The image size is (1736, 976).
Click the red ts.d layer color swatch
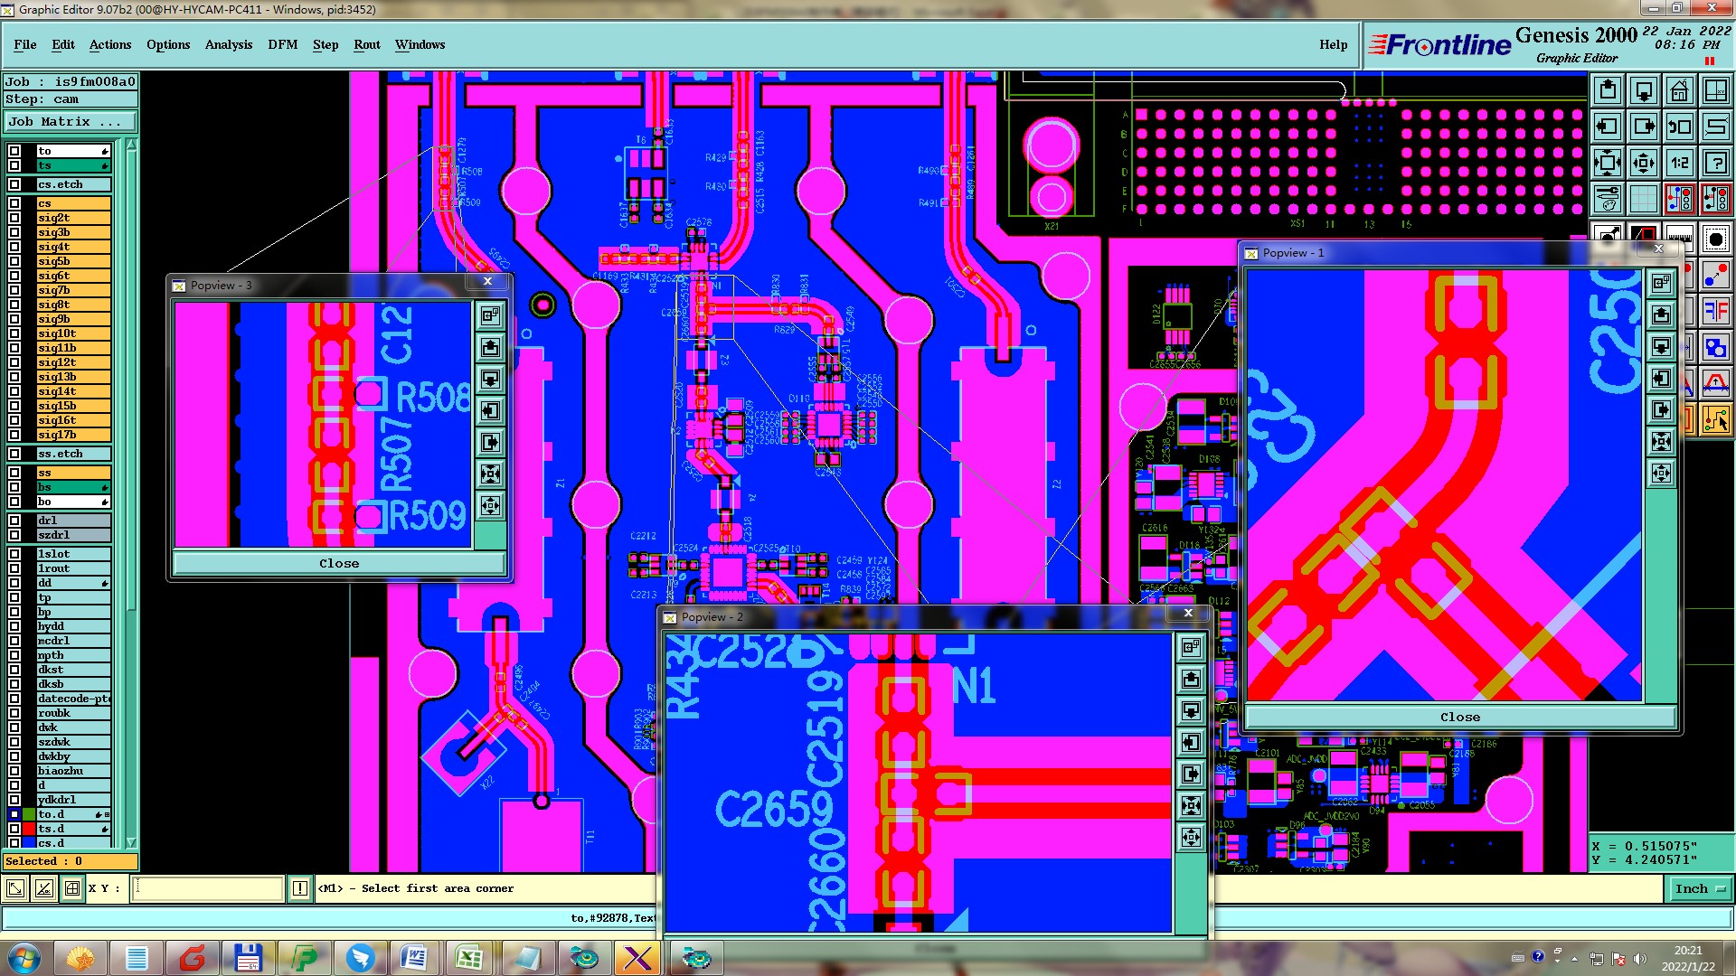(29, 829)
